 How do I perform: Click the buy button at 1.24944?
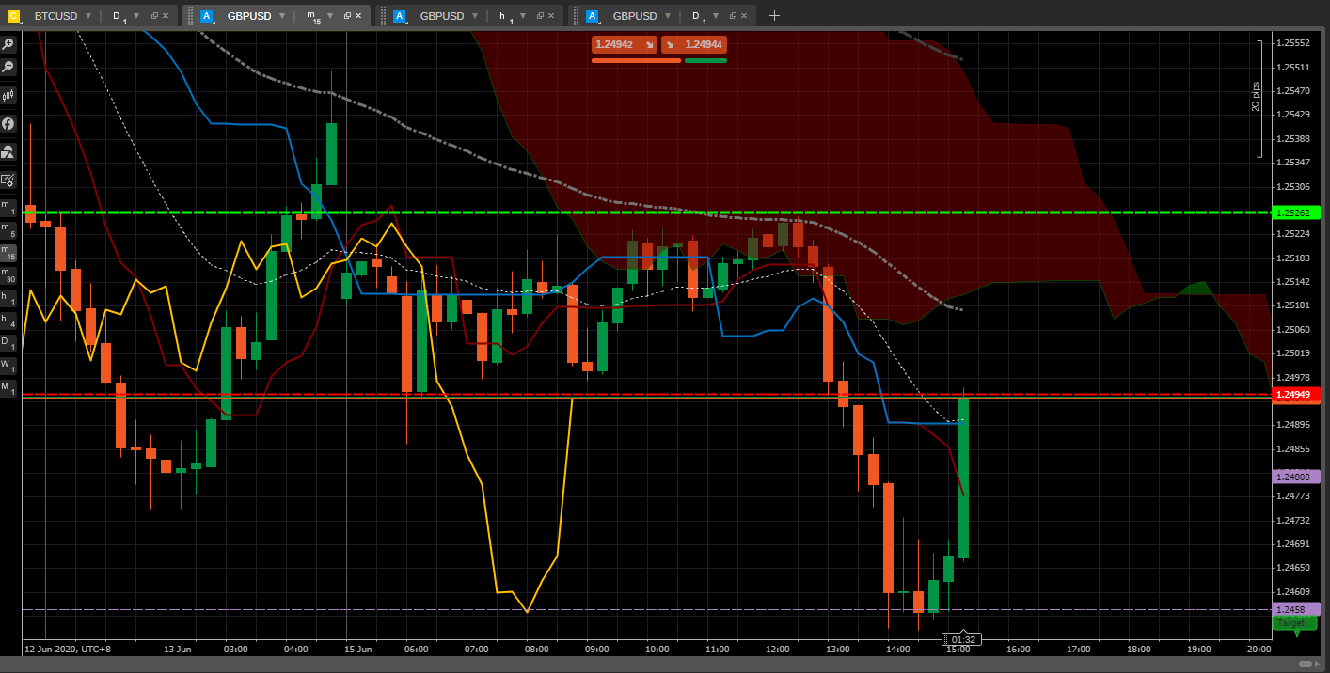[694, 44]
